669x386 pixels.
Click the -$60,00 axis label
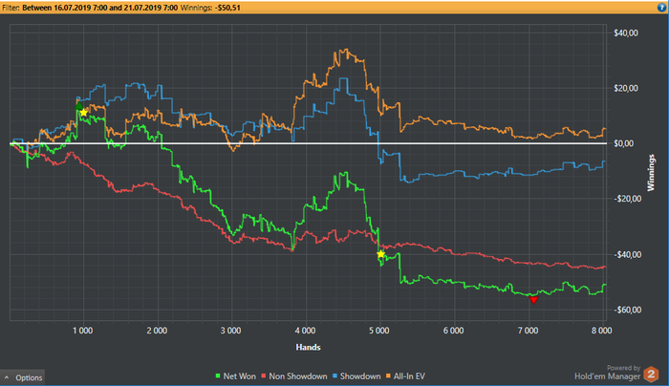coord(626,311)
